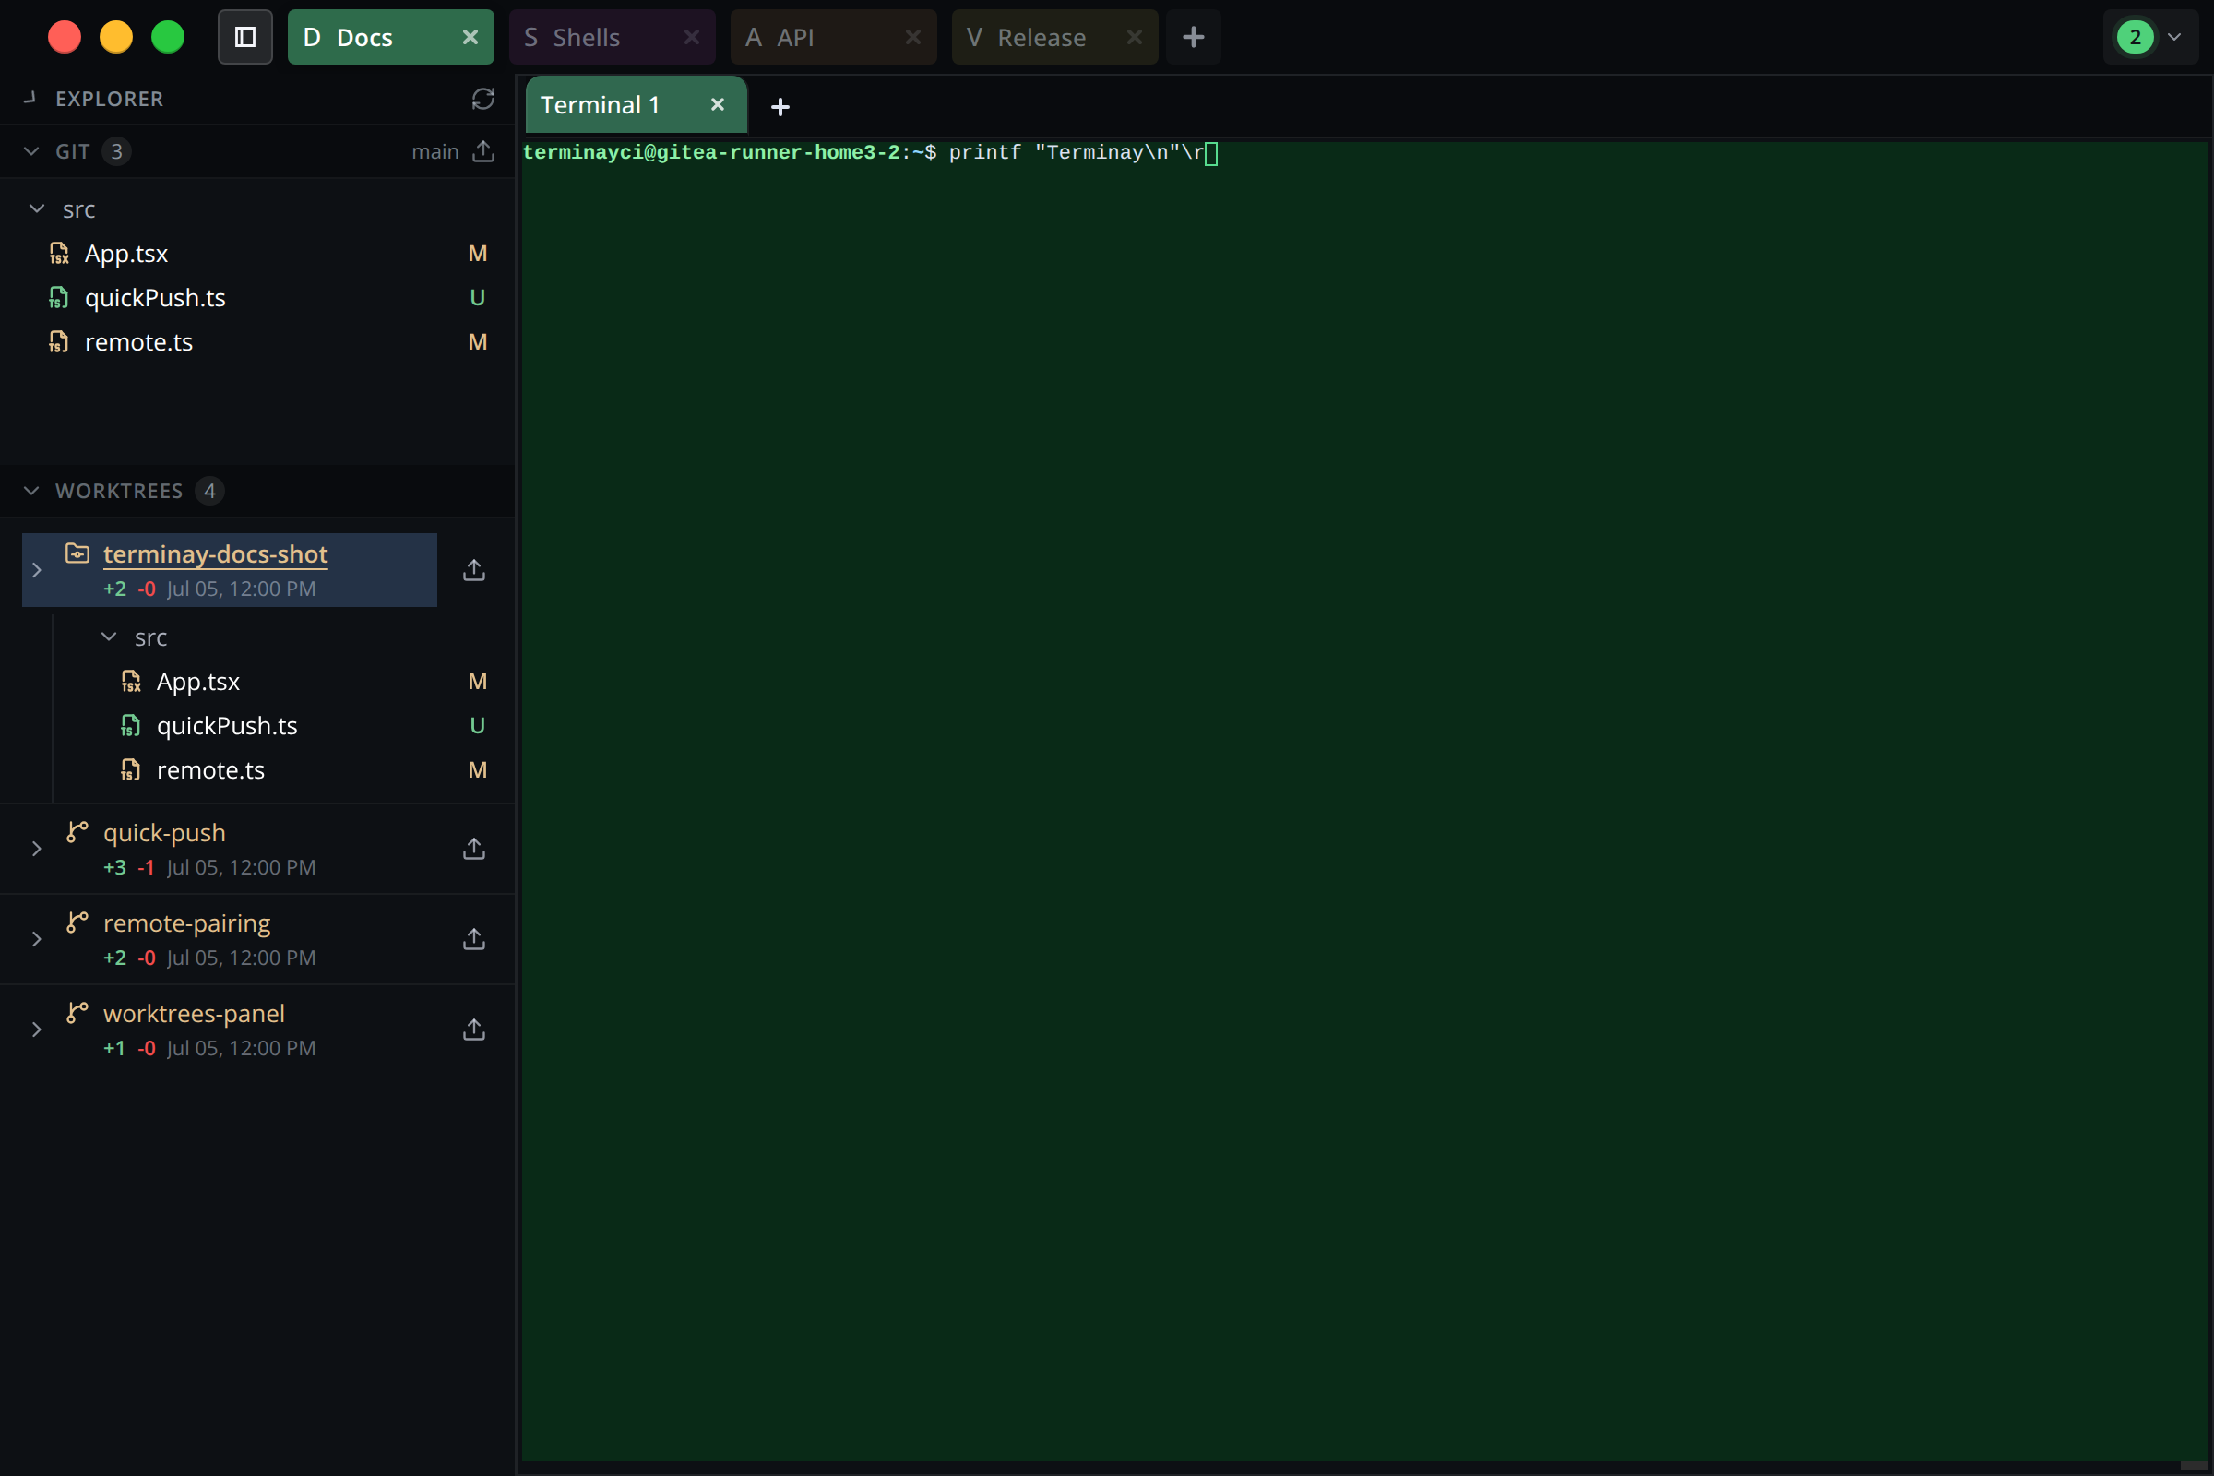Add a new terminal tab

pos(780,106)
